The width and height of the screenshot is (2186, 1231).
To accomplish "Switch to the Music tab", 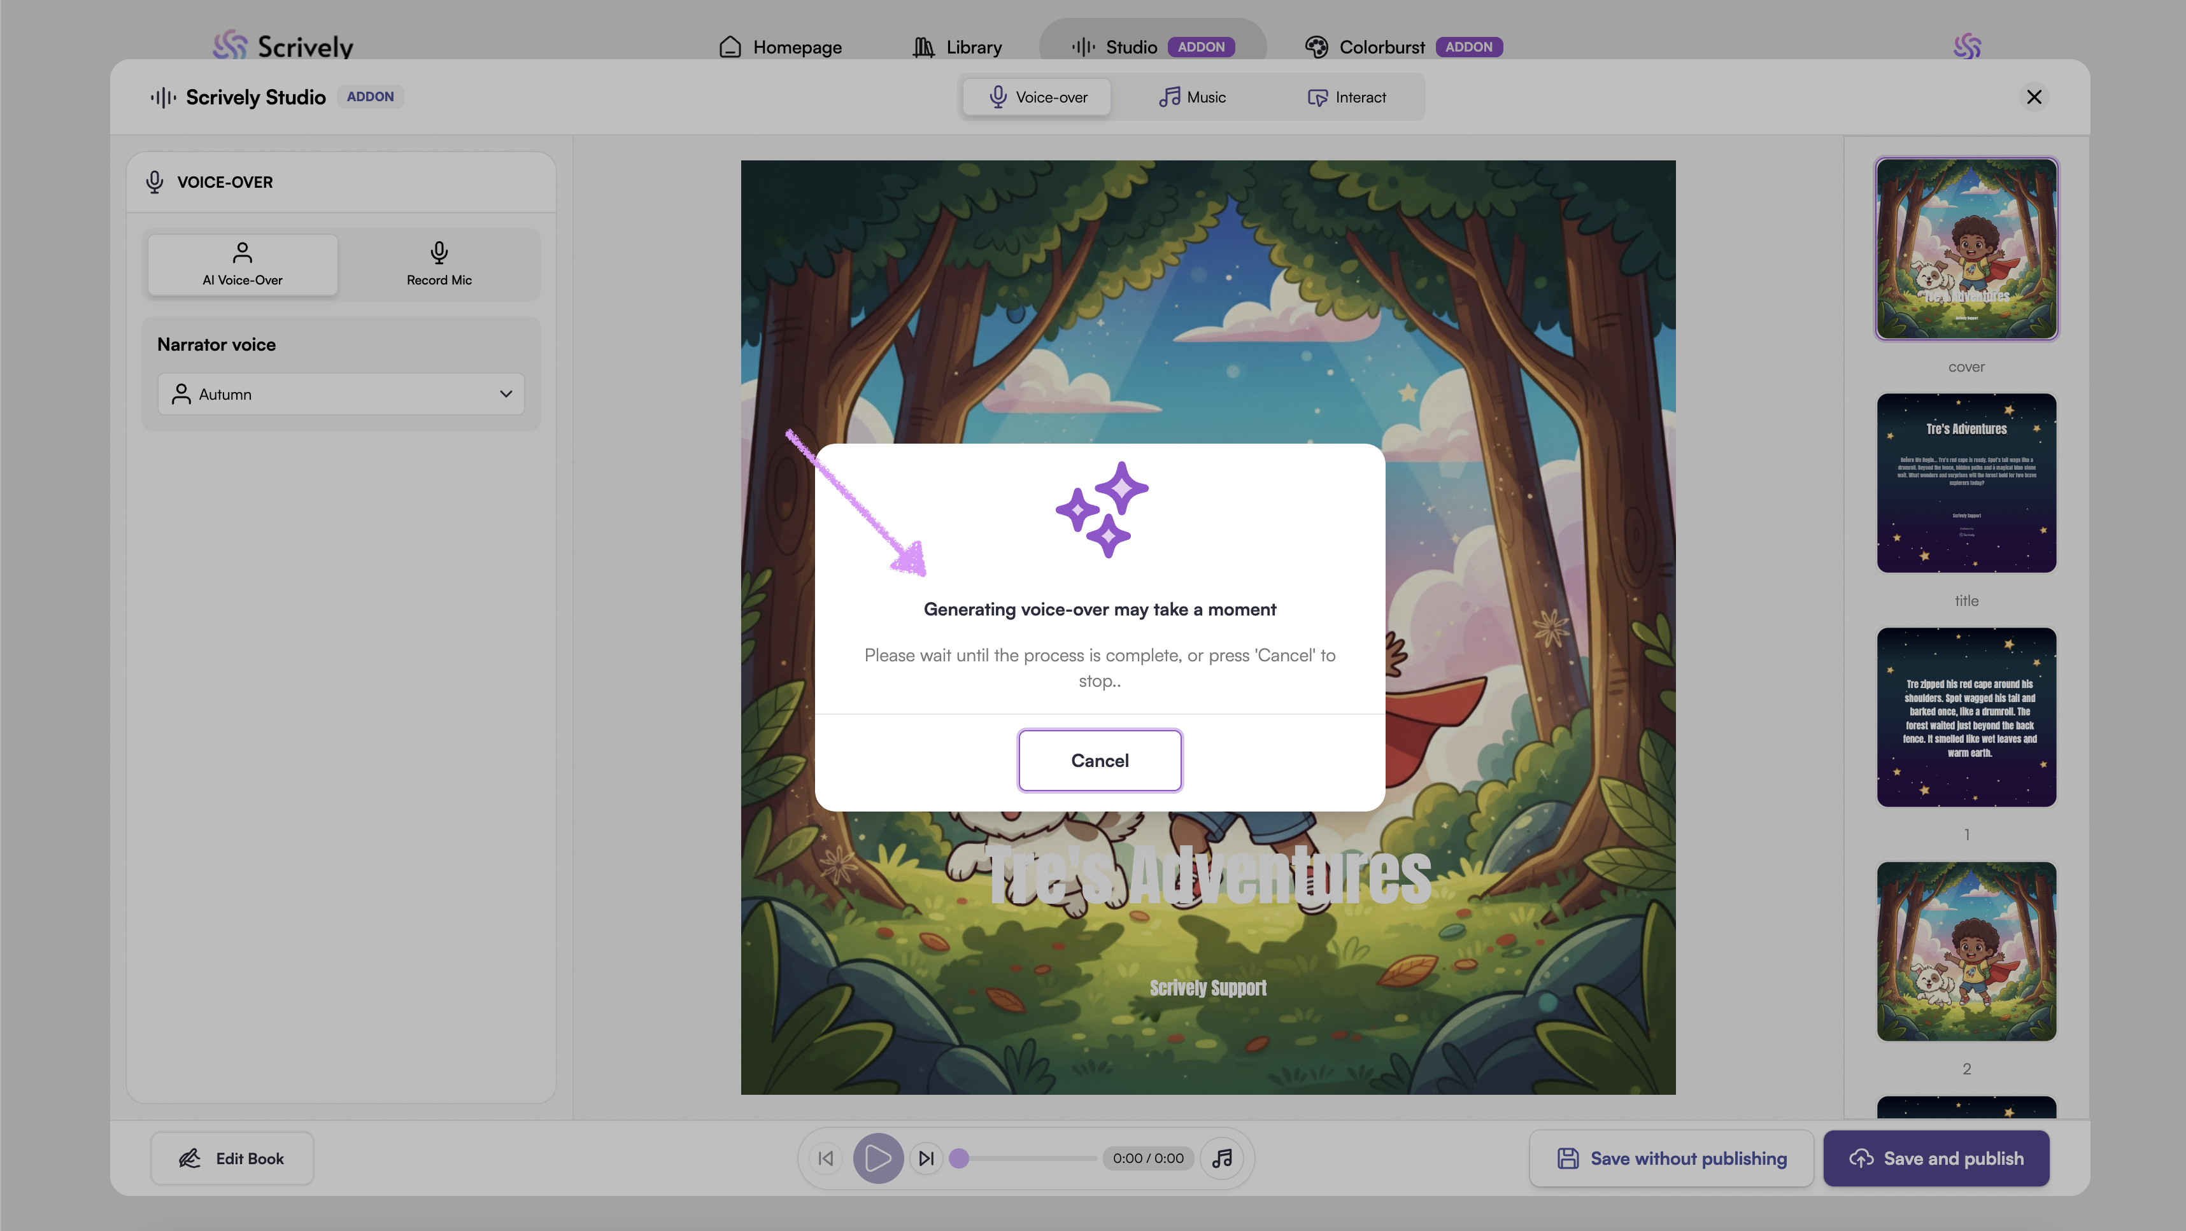I will (x=1192, y=97).
